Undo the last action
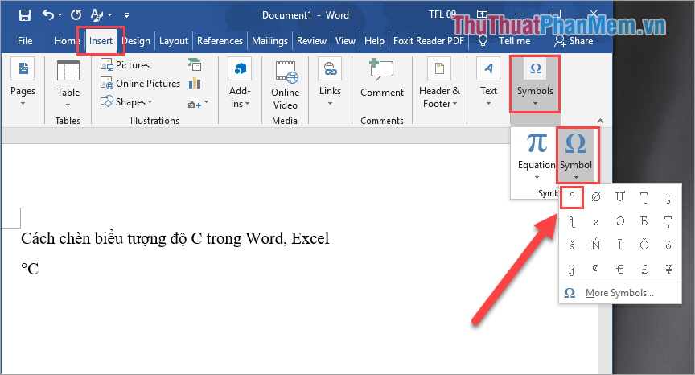Viewport: 695px width, 375px height. [48, 15]
